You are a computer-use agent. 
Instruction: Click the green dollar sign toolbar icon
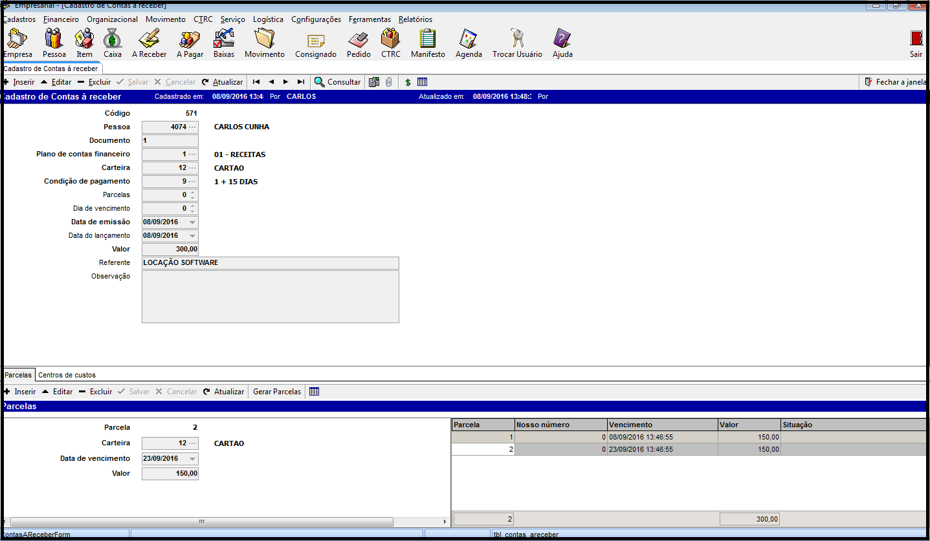[x=408, y=82]
